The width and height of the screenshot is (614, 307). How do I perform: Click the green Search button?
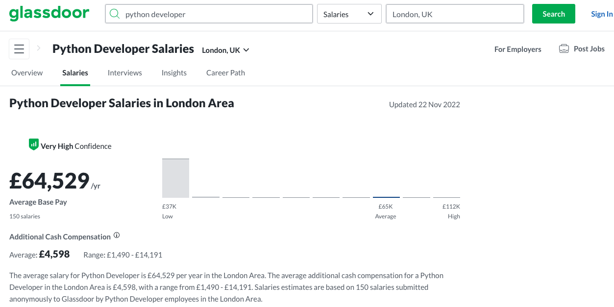(554, 14)
